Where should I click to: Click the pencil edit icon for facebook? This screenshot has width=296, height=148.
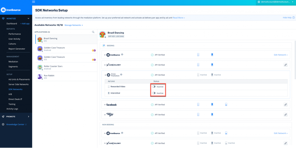coord(285,104)
